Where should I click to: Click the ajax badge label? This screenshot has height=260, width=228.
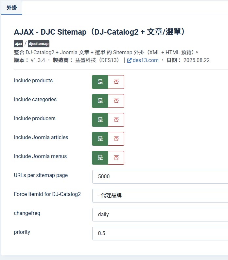[18, 44]
